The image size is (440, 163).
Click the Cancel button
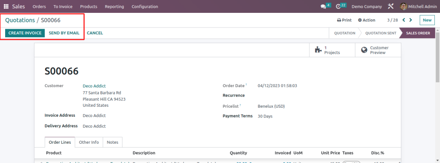(x=95, y=33)
